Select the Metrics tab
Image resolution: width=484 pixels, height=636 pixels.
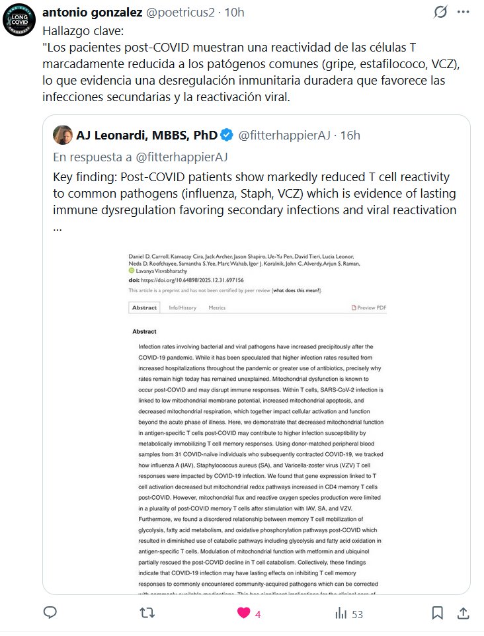(217, 307)
